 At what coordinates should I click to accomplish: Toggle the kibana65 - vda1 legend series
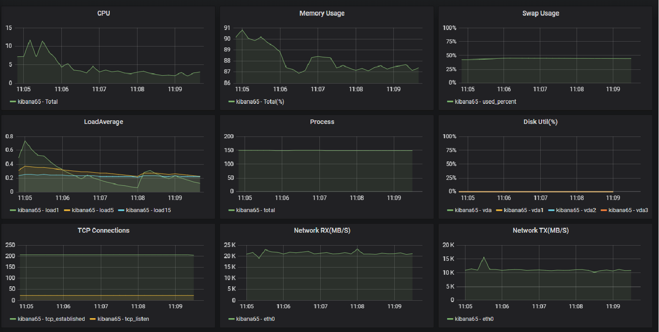coord(524,210)
